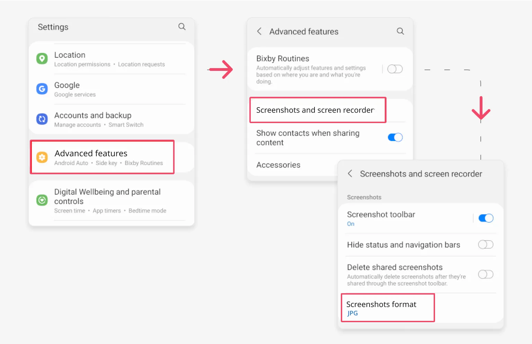
Task: Click the orange Advanced features icon
Action: tap(42, 157)
